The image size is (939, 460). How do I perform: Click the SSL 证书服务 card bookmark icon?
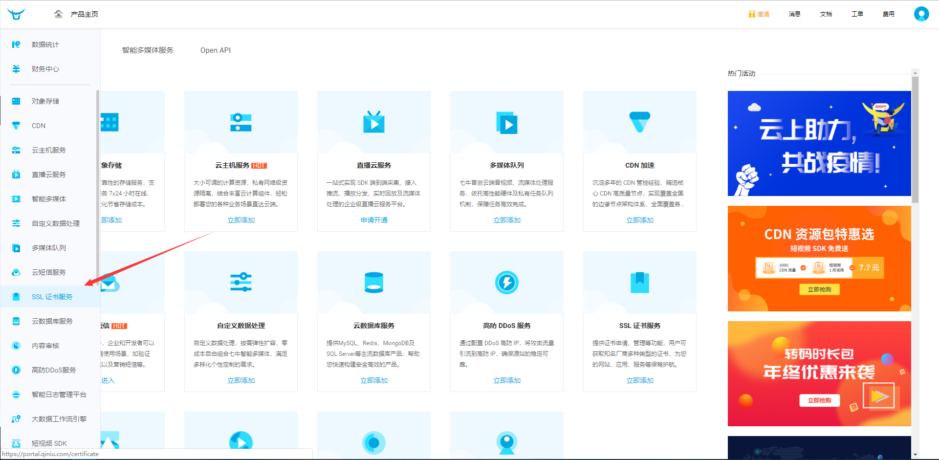pyautogui.click(x=640, y=283)
